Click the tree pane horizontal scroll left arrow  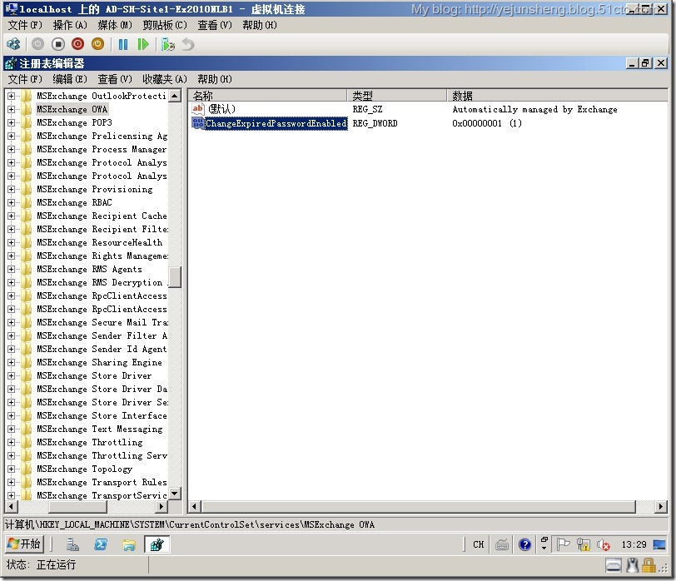click(x=11, y=506)
